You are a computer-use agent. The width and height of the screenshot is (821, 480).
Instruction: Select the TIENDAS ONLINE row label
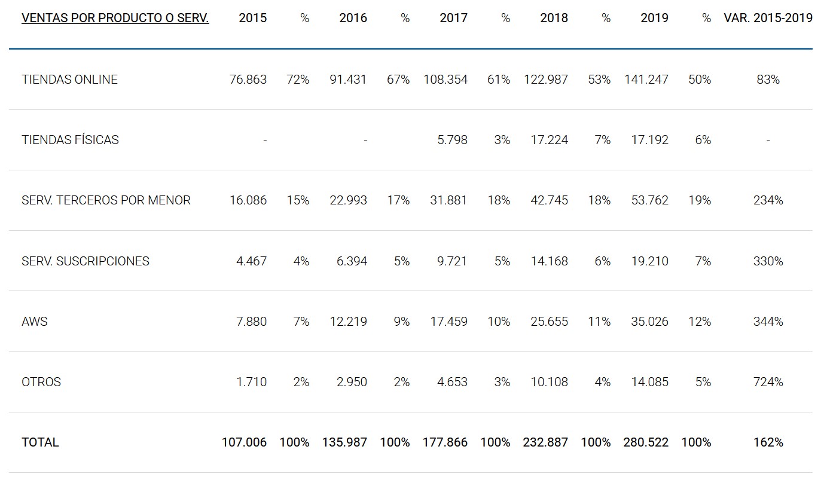tap(69, 80)
